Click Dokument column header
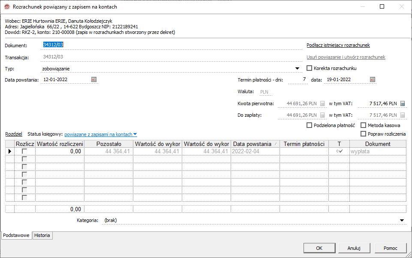This screenshot has height=258, width=412. (x=378, y=144)
